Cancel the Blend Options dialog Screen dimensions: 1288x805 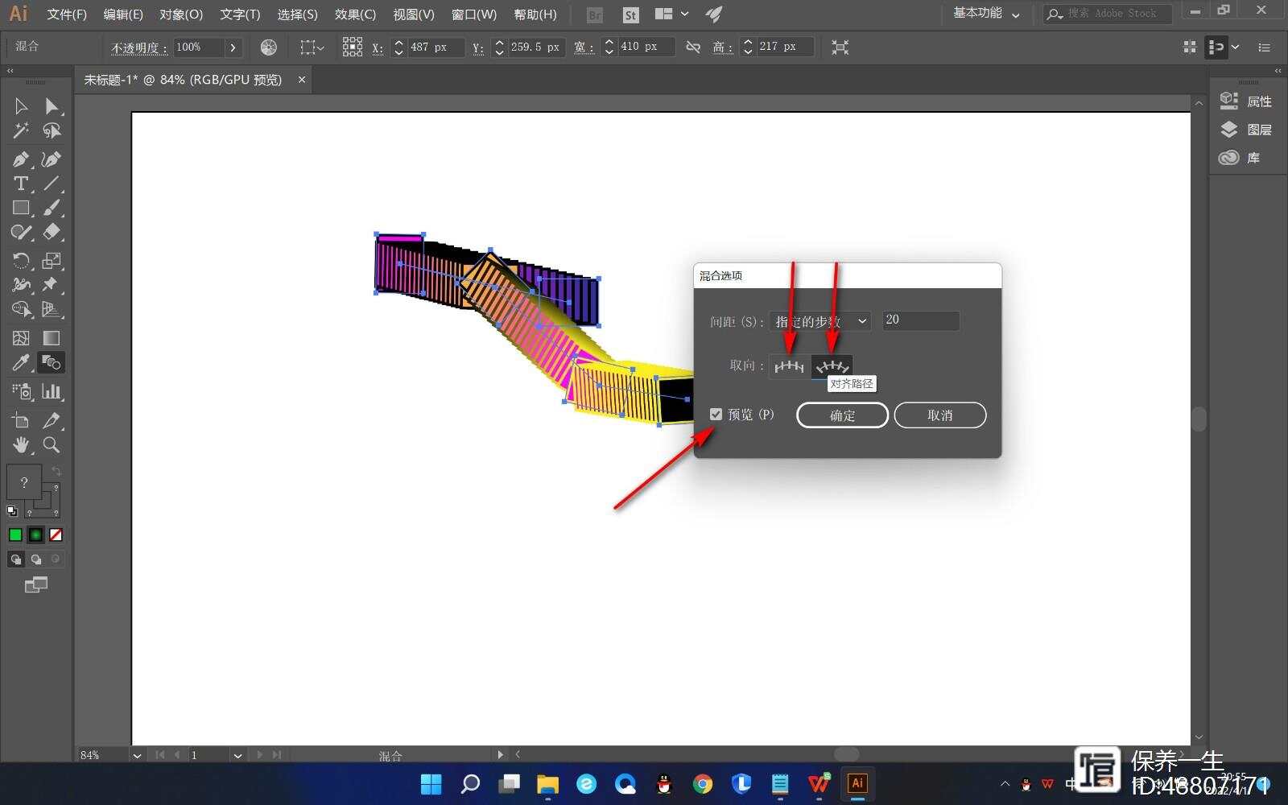click(x=939, y=415)
